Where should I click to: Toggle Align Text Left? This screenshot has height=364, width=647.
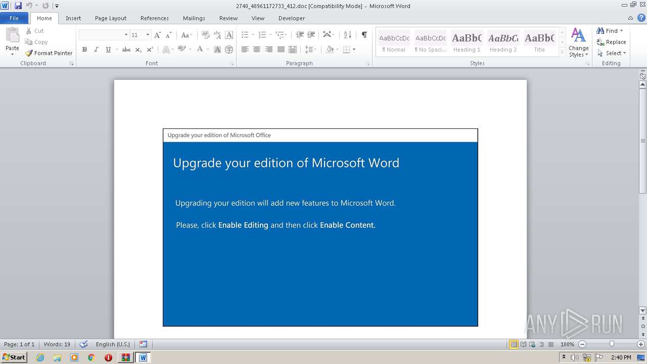point(245,50)
